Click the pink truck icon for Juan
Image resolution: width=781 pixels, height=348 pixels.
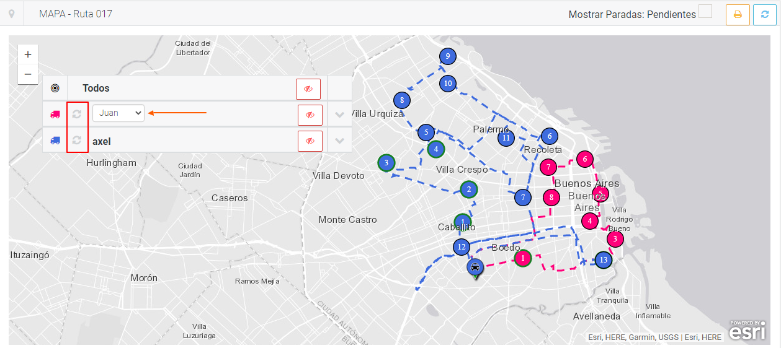[55, 115]
